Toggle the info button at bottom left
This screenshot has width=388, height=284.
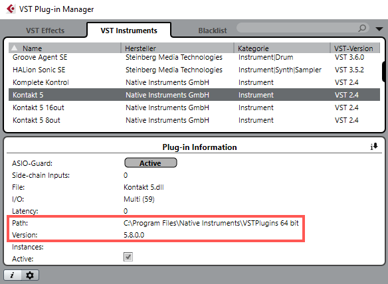(x=12, y=275)
